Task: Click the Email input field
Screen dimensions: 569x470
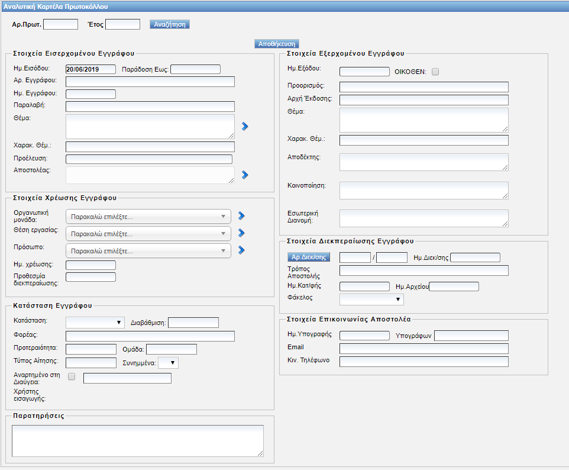Action: (x=423, y=349)
